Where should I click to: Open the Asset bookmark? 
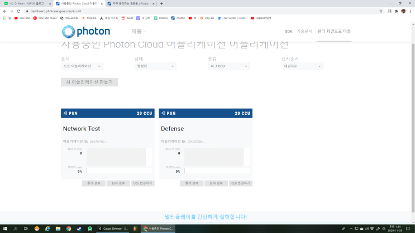pyautogui.click(x=127, y=18)
